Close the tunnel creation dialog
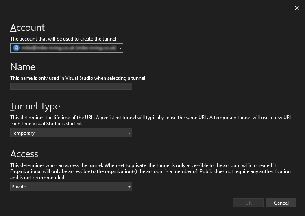The width and height of the screenshot is (305, 216). [296, 8]
